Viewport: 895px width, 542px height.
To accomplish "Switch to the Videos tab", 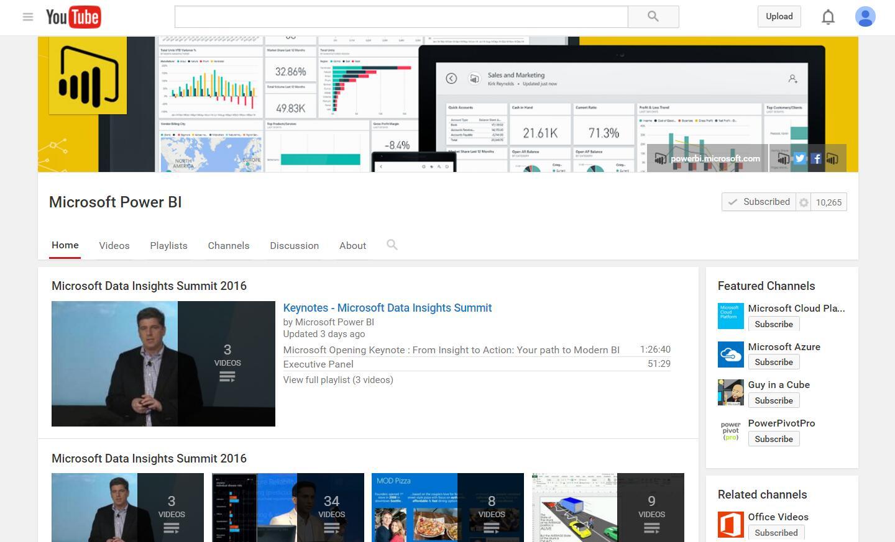I will coord(114,245).
